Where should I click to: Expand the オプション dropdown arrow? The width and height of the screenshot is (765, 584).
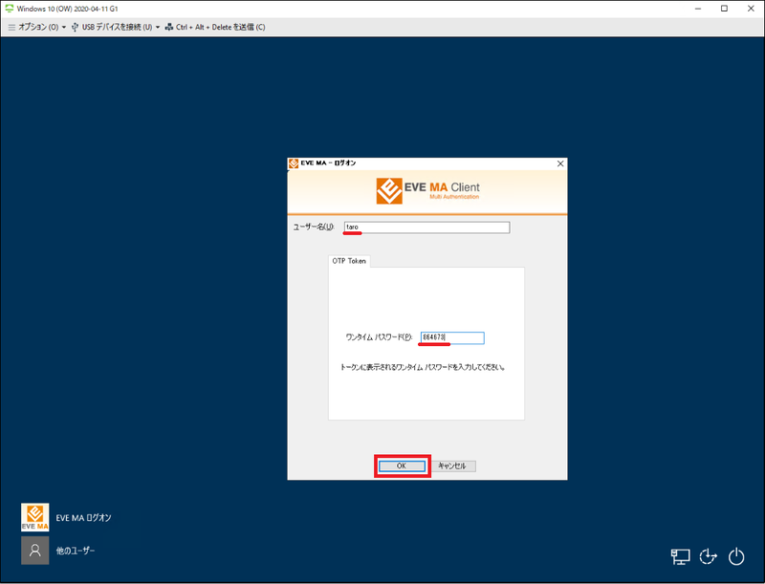click(x=64, y=28)
